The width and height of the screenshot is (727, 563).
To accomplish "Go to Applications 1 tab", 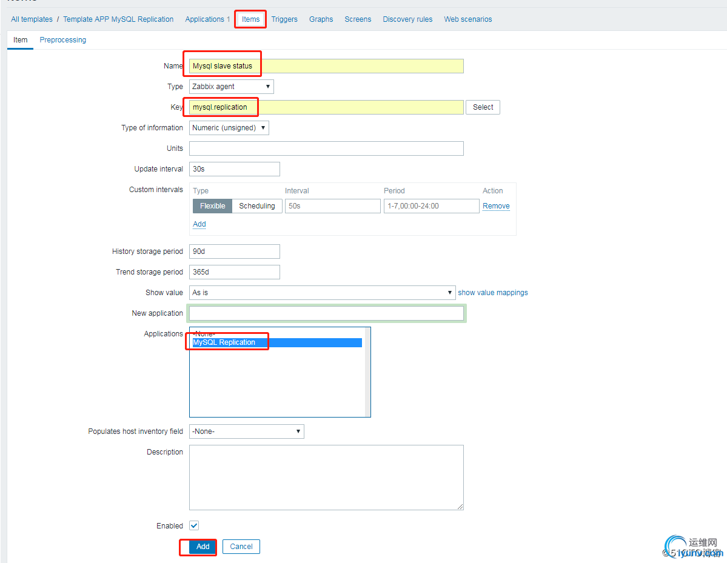I will click(x=207, y=19).
